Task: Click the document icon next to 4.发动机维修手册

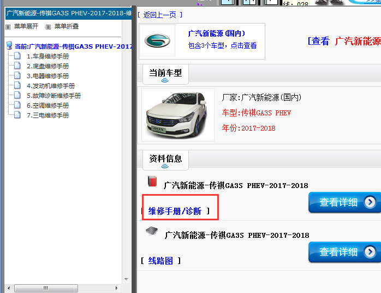Action: tap(17, 85)
